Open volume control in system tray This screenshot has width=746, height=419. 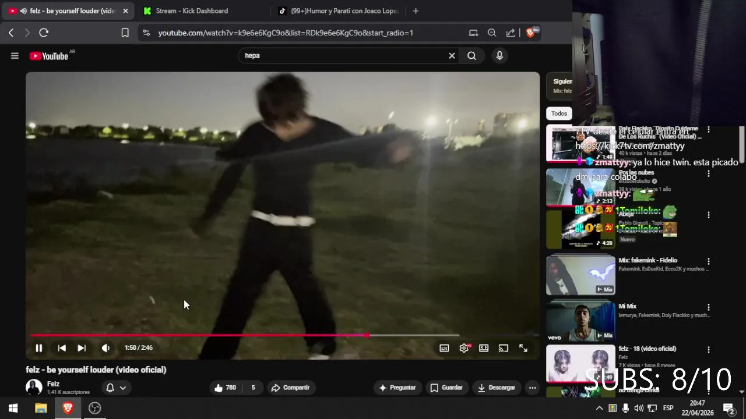click(639, 408)
